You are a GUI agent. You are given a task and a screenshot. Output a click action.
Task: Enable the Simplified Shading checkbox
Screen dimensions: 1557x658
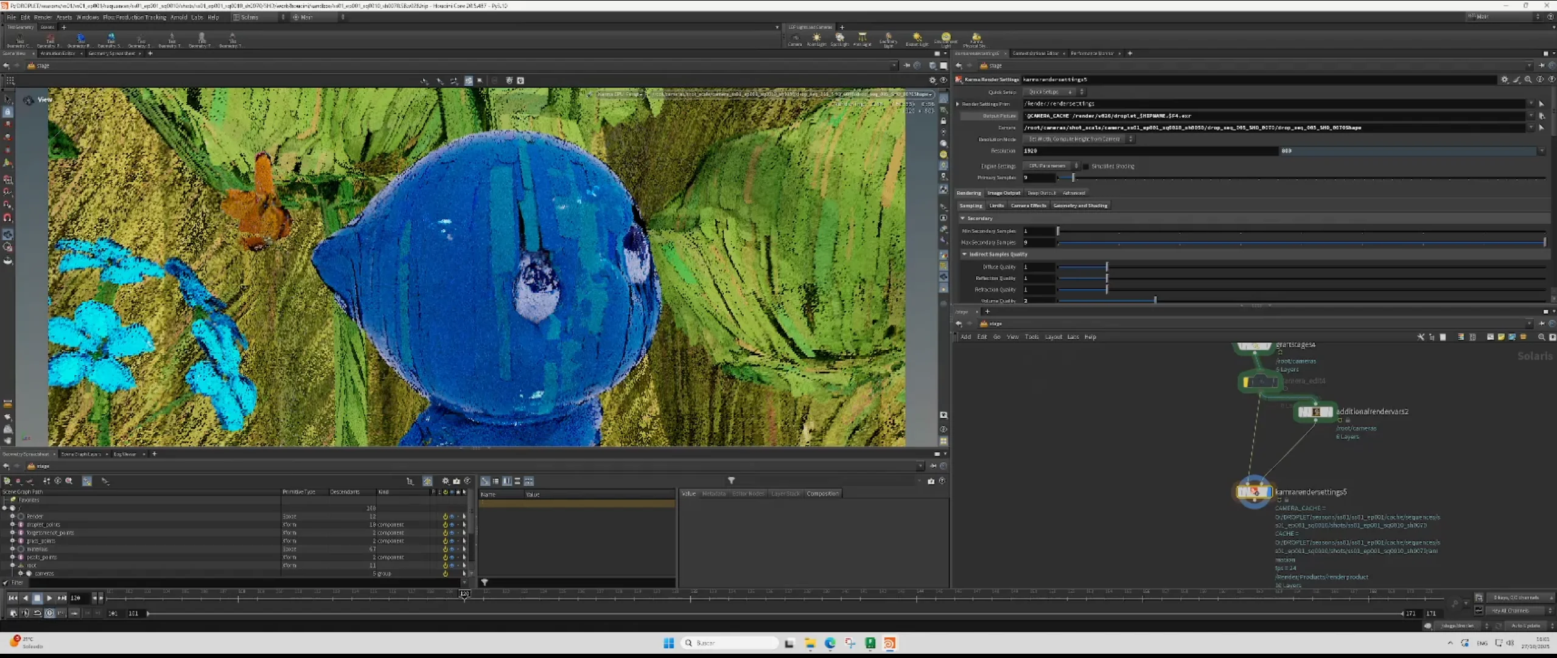click(x=1086, y=166)
